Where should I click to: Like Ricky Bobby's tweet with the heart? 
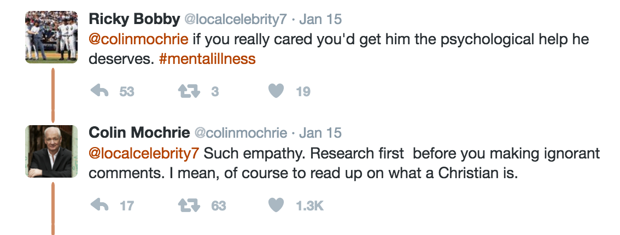pyautogui.click(x=277, y=92)
